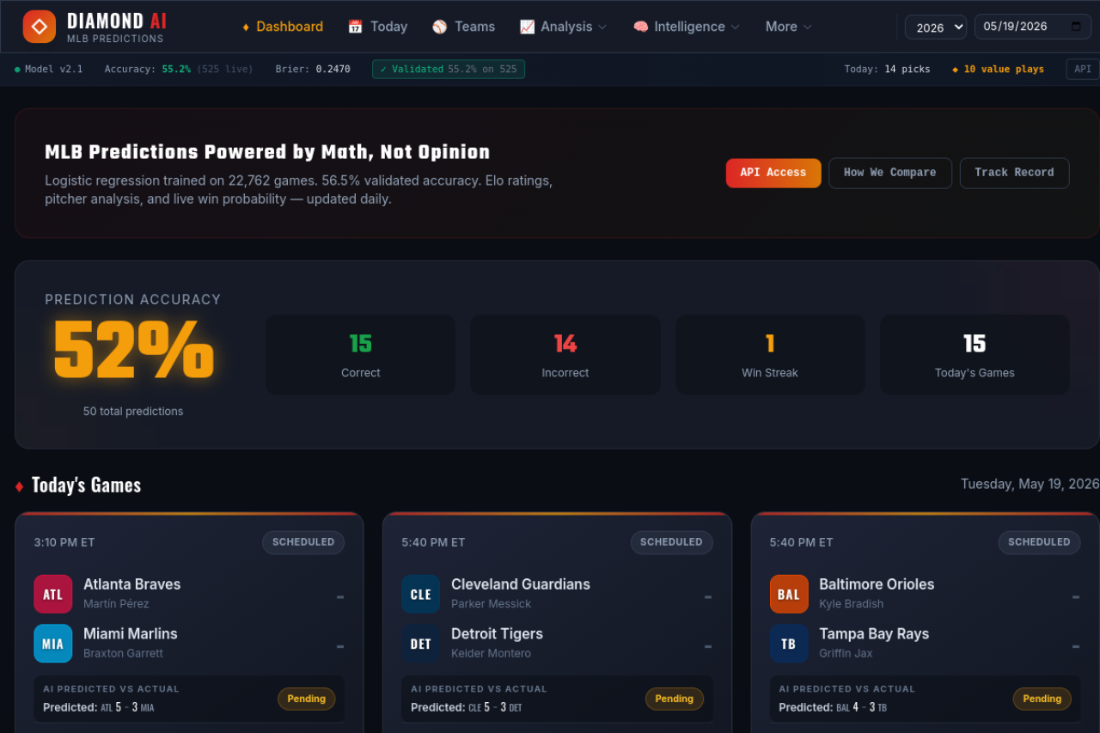Click pitcher name Braxton Garrett
The height and width of the screenshot is (733, 1100).
tap(123, 654)
